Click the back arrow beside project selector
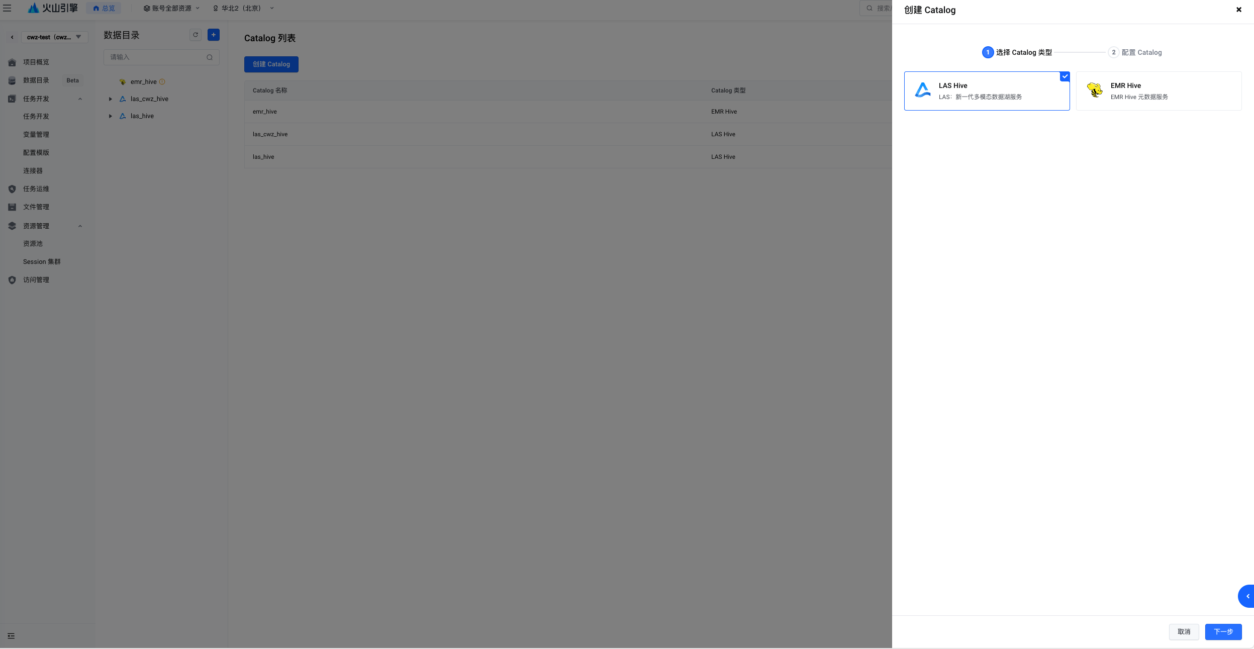The height and width of the screenshot is (649, 1254). tap(12, 37)
